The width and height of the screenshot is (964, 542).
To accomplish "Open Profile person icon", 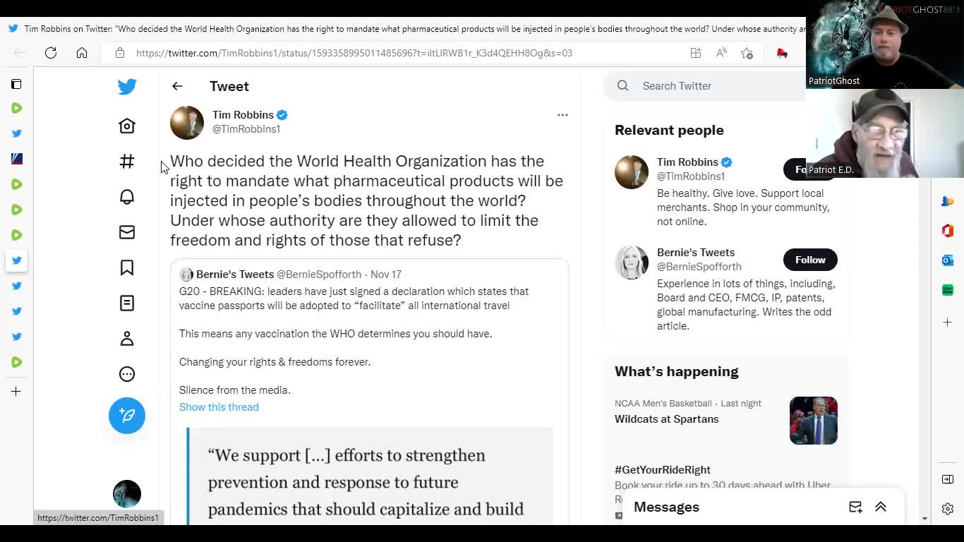I will pyautogui.click(x=127, y=339).
